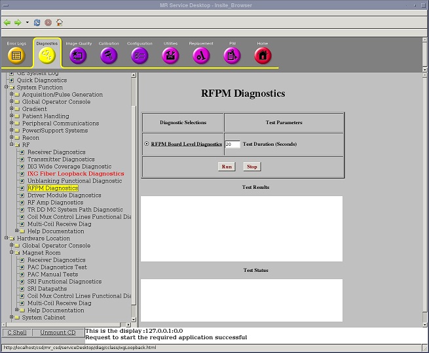Go to the Home icon

263,56
